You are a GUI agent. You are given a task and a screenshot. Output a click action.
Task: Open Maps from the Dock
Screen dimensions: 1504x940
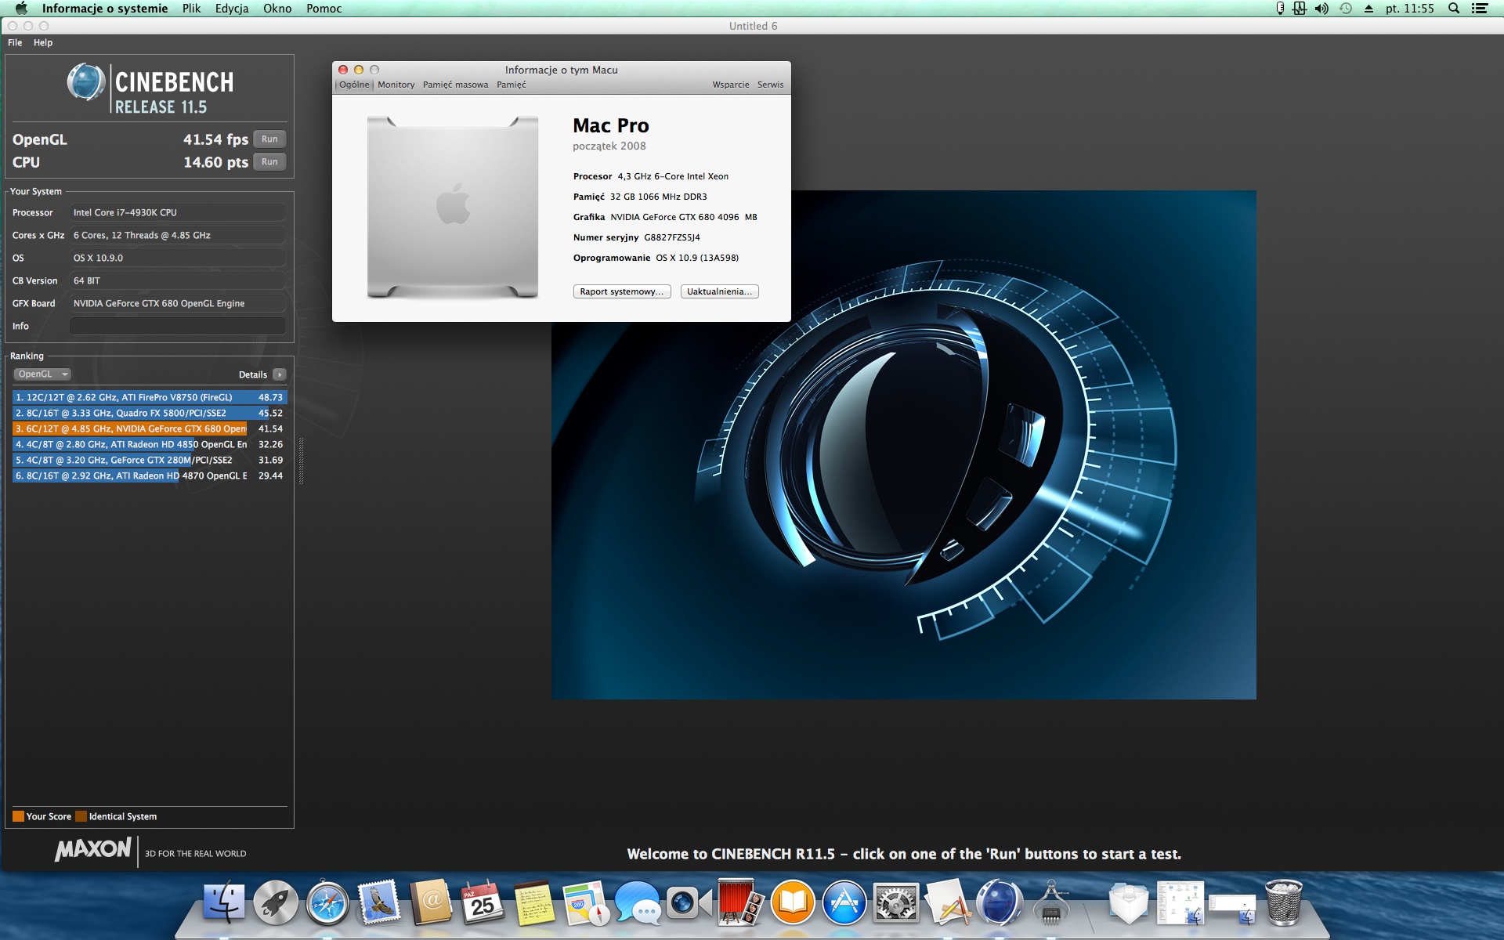tap(586, 902)
